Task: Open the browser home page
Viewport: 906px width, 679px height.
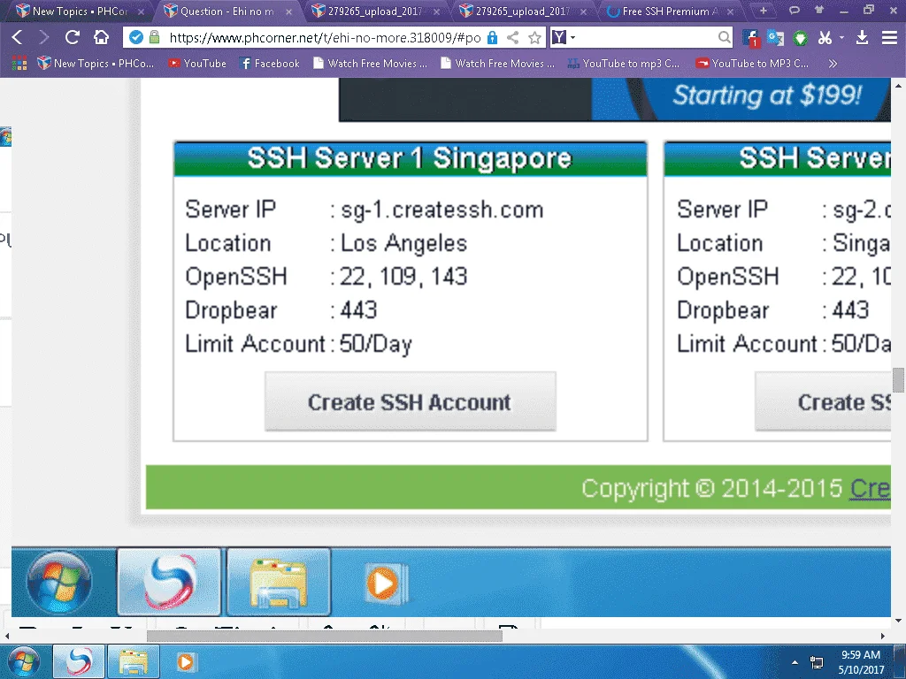Action: pos(101,37)
